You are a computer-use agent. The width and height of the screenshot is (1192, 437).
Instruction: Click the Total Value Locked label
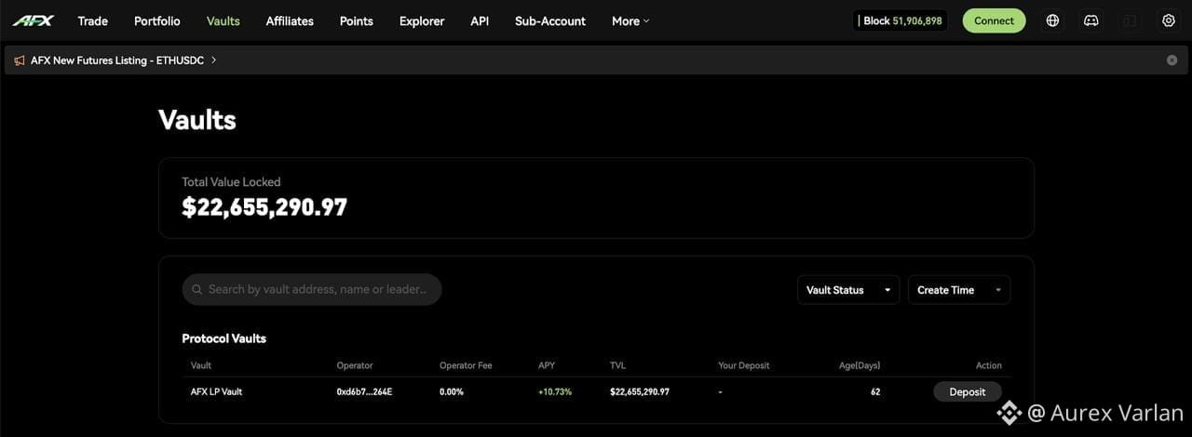(231, 182)
